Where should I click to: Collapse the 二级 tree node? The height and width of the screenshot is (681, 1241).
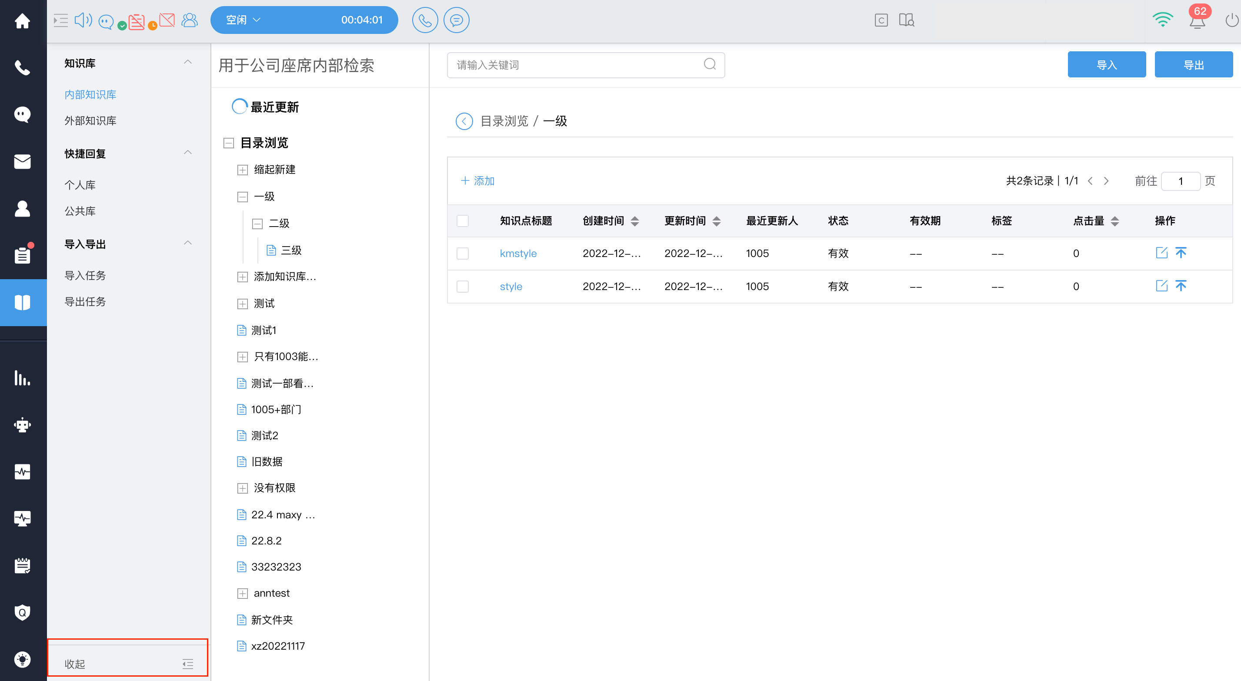257,224
